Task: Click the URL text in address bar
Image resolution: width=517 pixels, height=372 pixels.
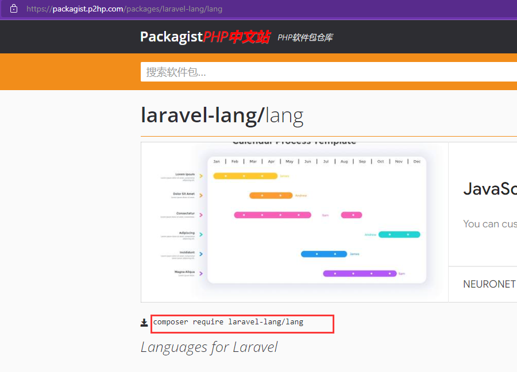Action: click(124, 9)
